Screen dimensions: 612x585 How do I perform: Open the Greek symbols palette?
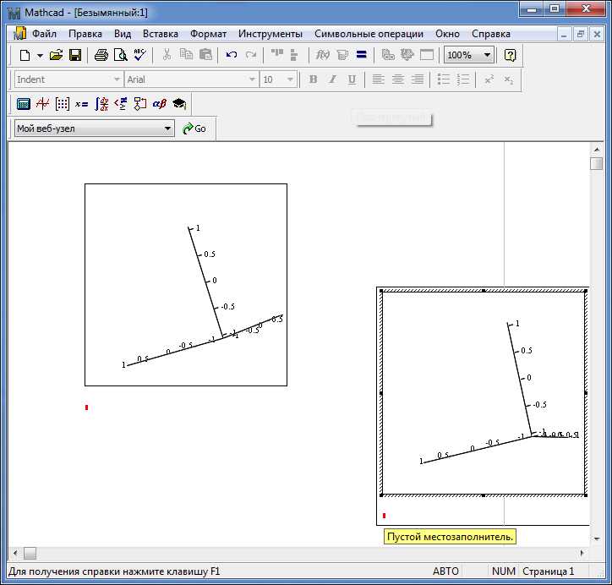159,104
